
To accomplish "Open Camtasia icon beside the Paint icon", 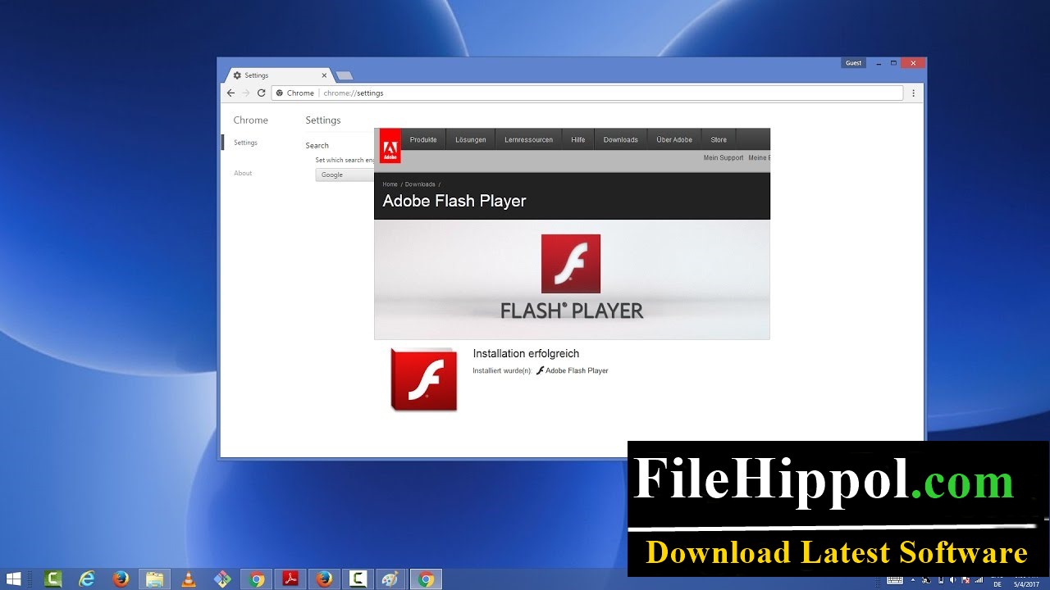I will pyautogui.click(x=358, y=579).
